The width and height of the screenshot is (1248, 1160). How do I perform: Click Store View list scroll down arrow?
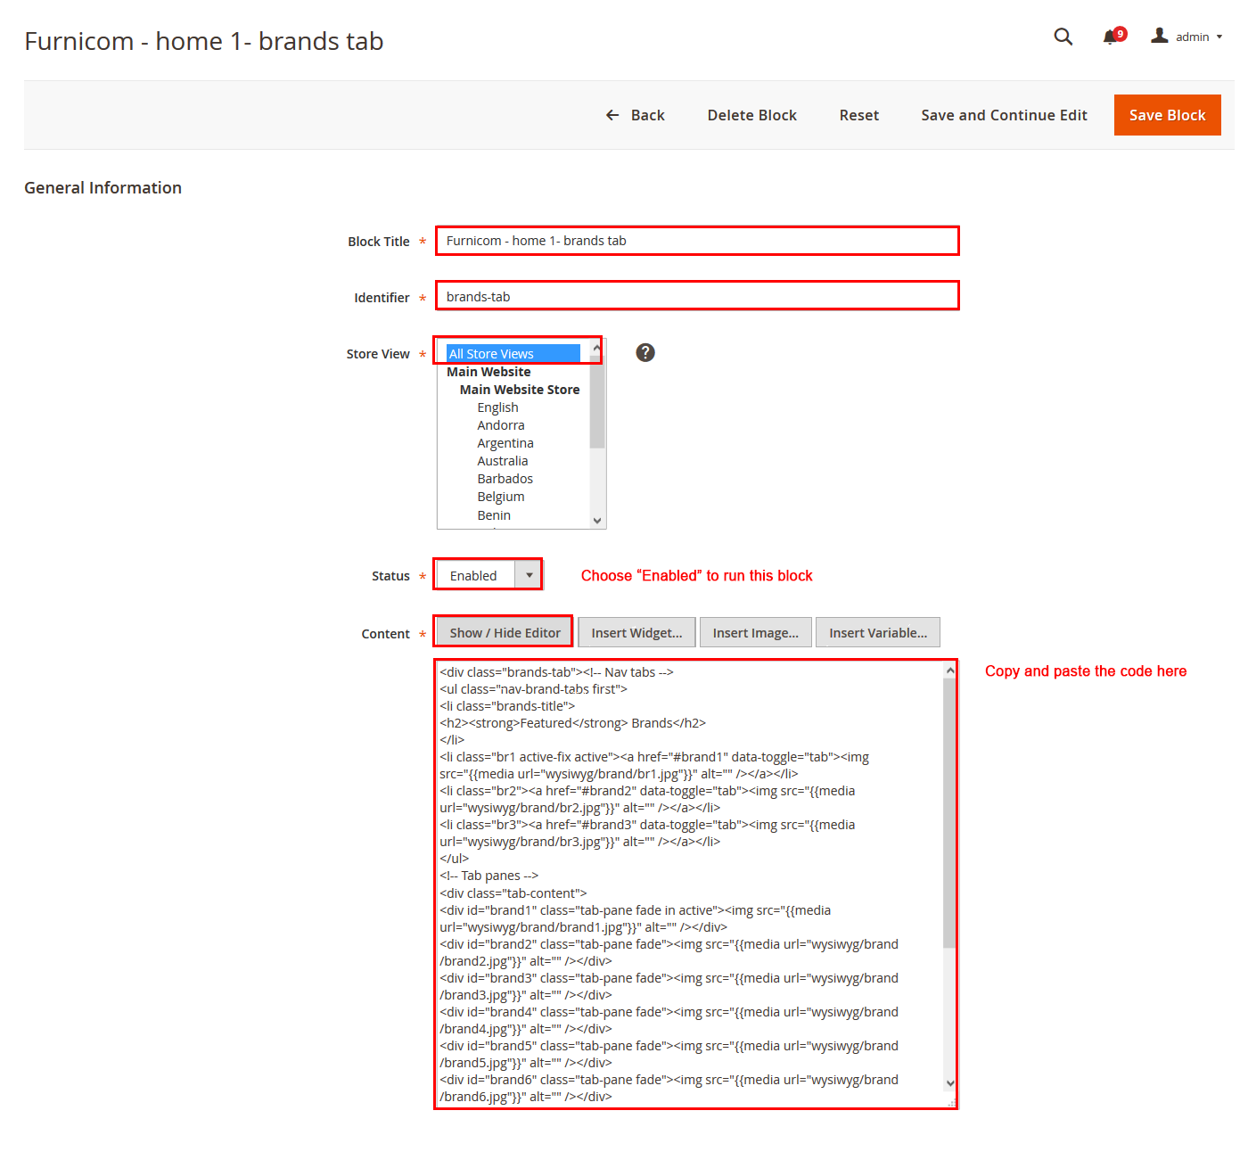(x=597, y=521)
